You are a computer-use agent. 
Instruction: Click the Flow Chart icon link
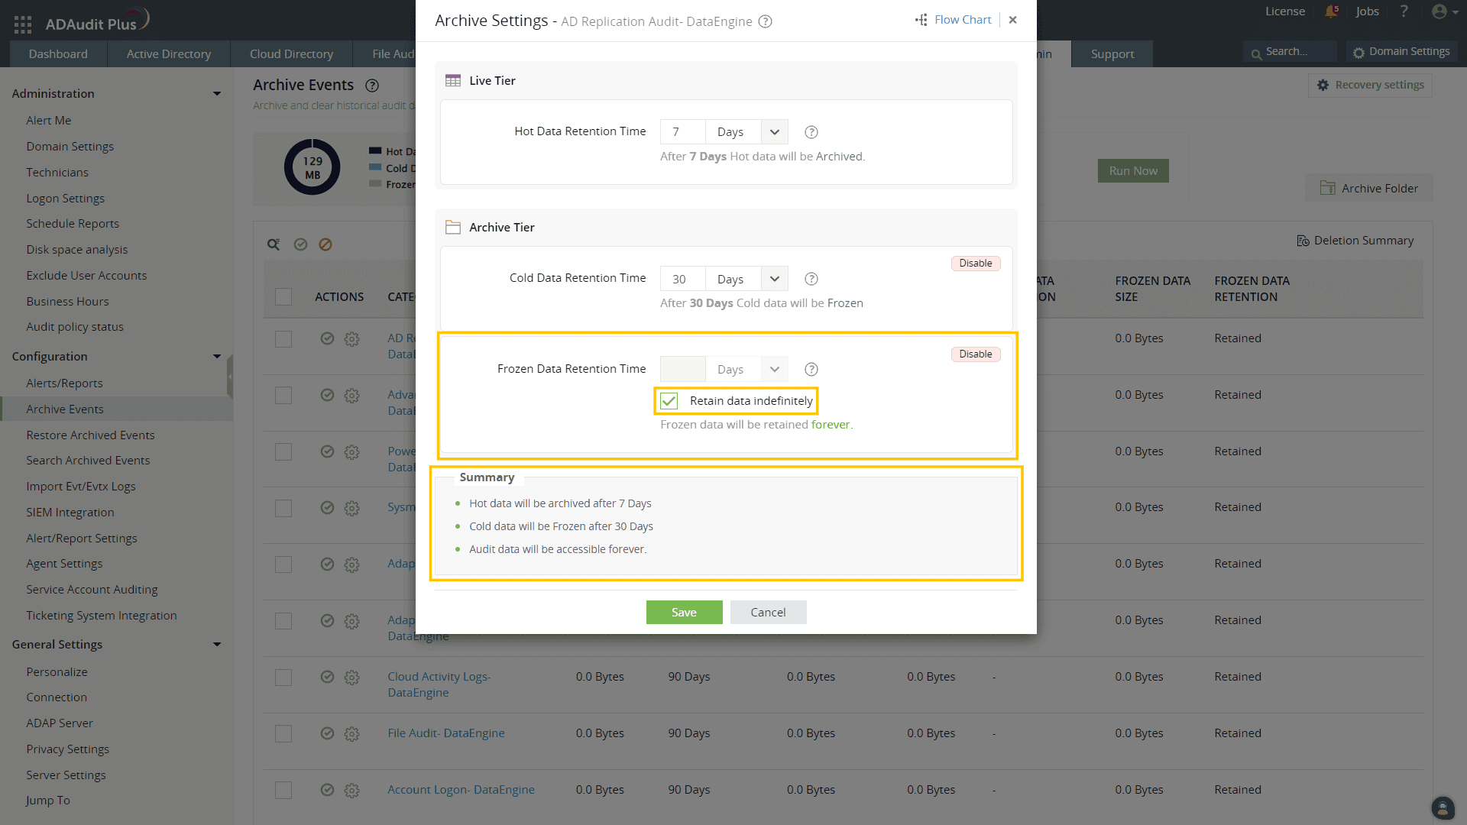coord(954,20)
